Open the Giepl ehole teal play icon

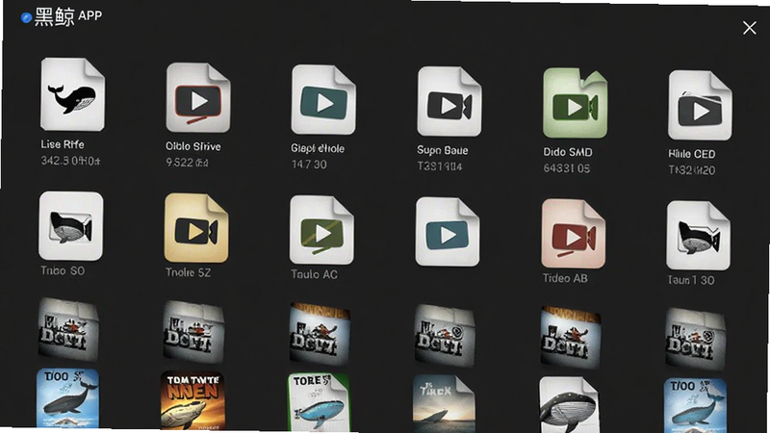pos(323,100)
